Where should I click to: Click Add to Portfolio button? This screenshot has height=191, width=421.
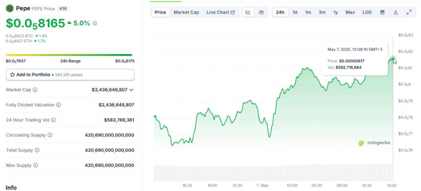click(70, 75)
